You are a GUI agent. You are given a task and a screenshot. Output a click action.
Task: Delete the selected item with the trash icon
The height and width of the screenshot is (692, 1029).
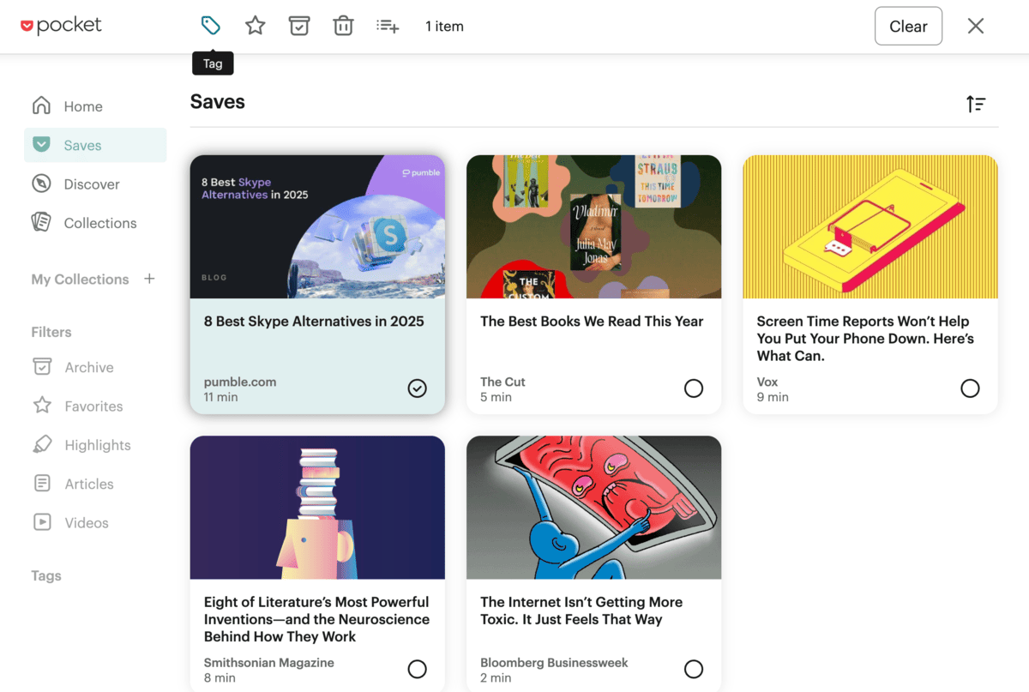[343, 26]
